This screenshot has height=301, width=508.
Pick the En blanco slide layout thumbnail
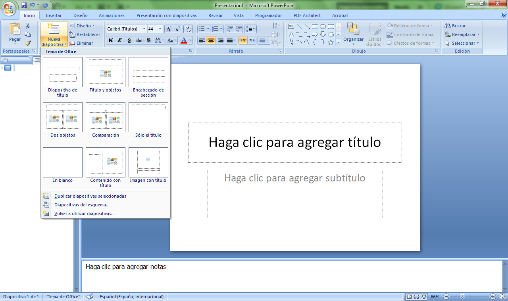(x=63, y=162)
